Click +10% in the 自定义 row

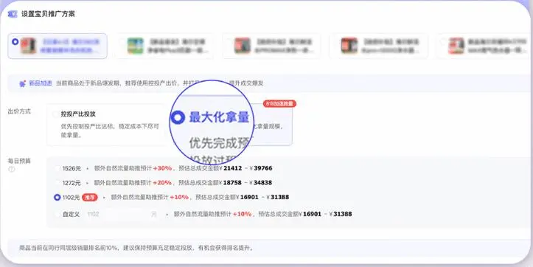click(243, 214)
